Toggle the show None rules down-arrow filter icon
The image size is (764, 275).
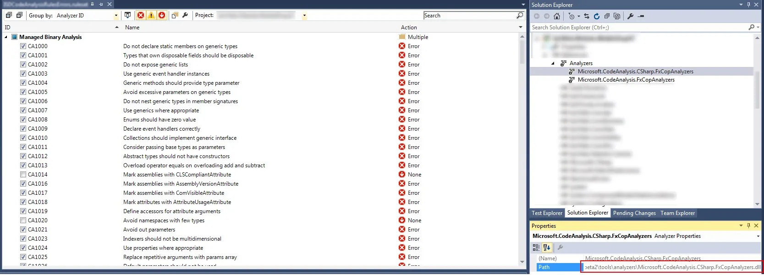pyautogui.click(x=162, y=15)
